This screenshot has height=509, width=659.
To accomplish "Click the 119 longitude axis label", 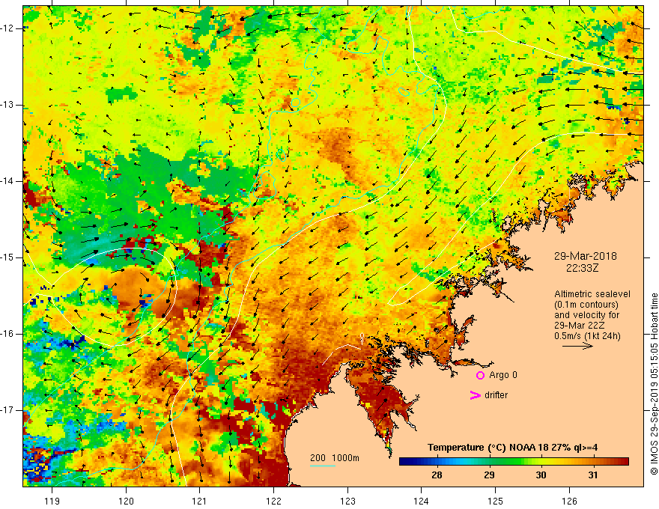I will (52, 501).
